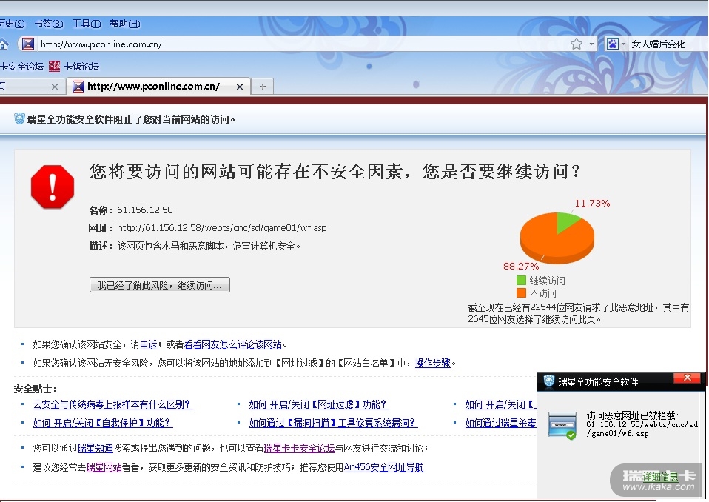Viewport: 709px width, 502px height.
Task: Focus the search box containing 女人婚后变化
Action: click(667, 44)
